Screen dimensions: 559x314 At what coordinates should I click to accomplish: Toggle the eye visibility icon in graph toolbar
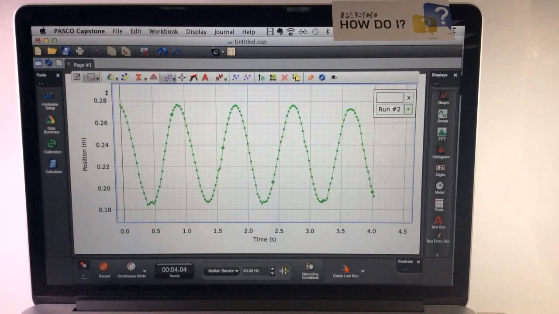[334, 77]
